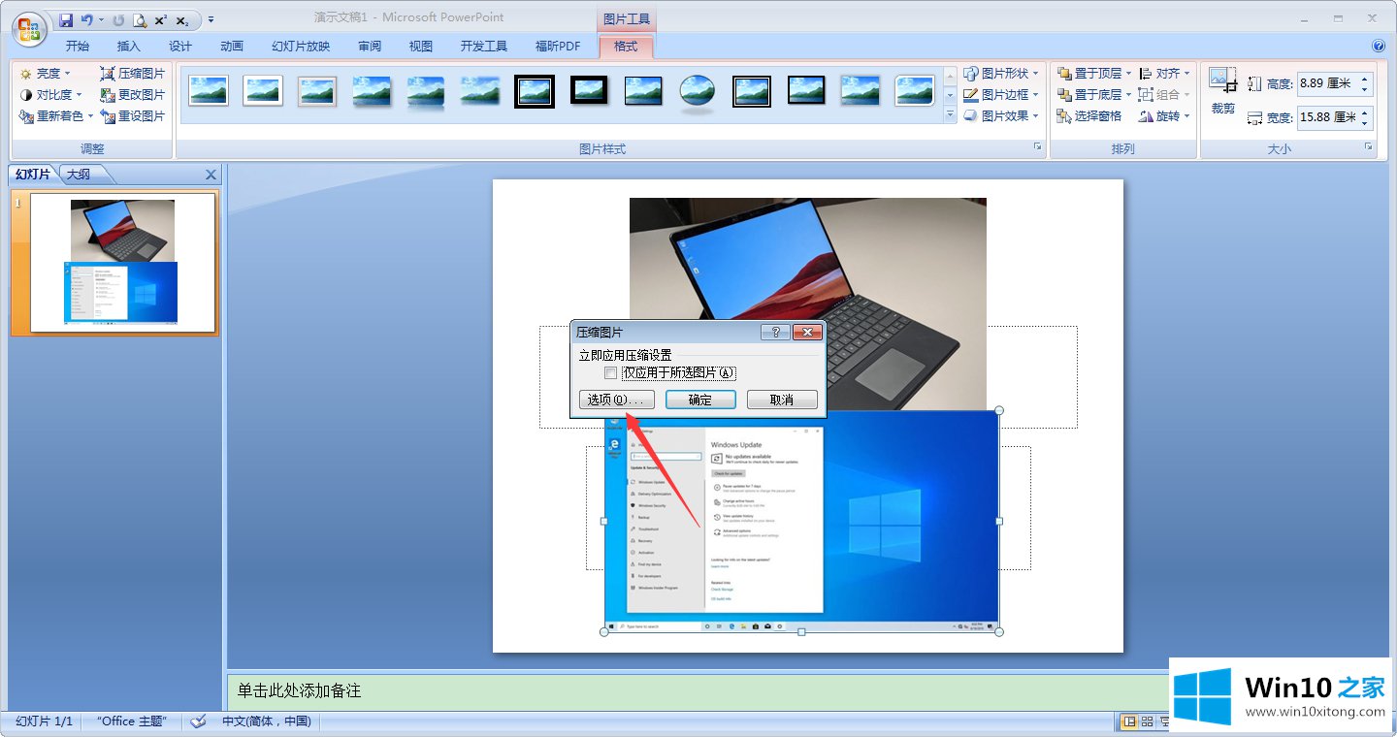Switch to the 开始 ribbon tab
Image resolution: width=1397 pixels, height=737 pixels.
pyautogui.click(x=78, y=47)
